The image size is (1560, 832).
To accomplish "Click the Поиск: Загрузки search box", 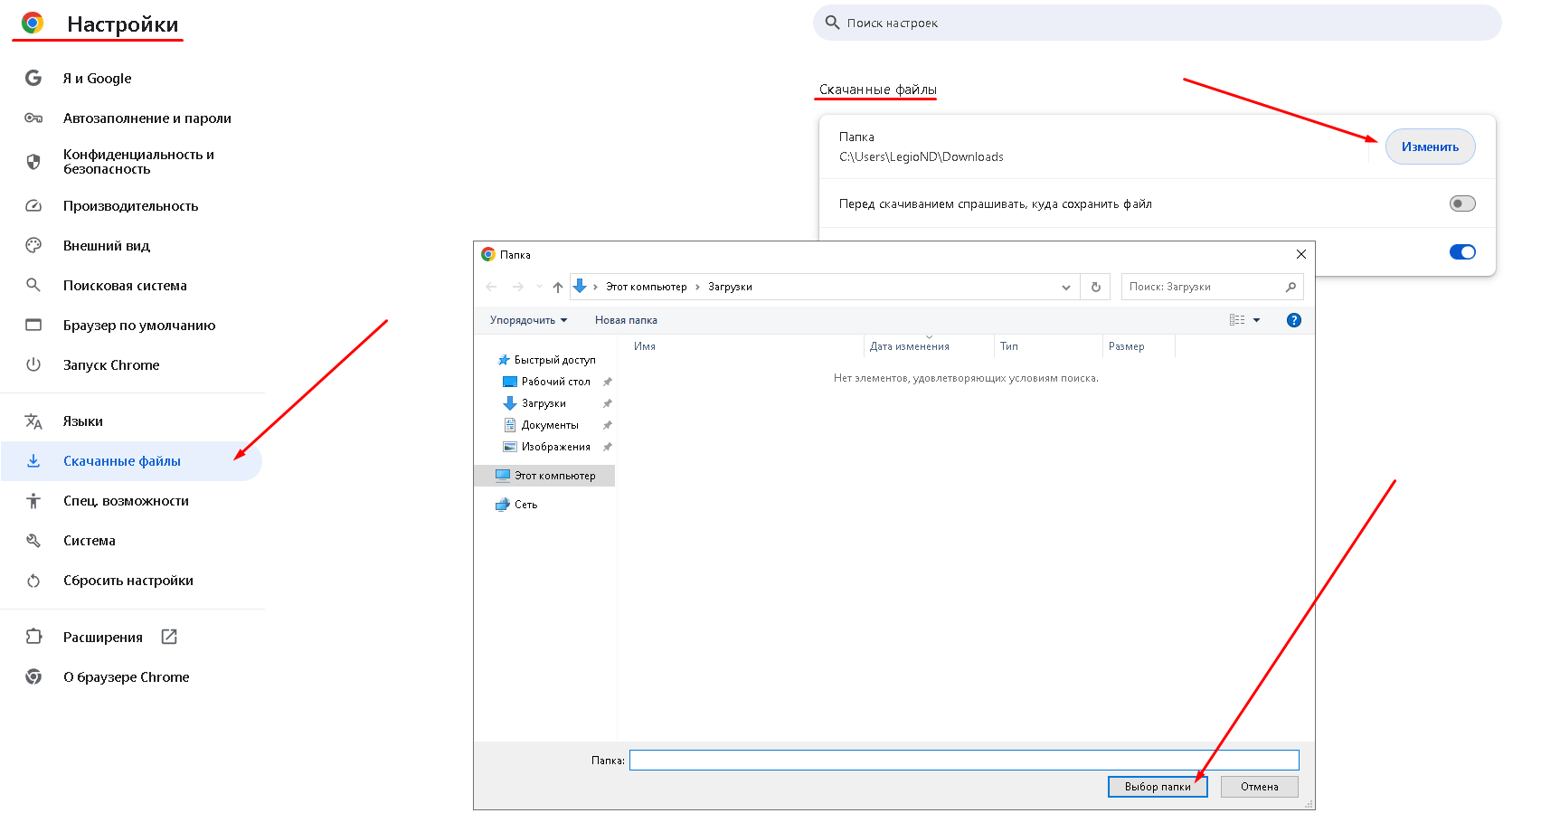I will (1212, 287).
